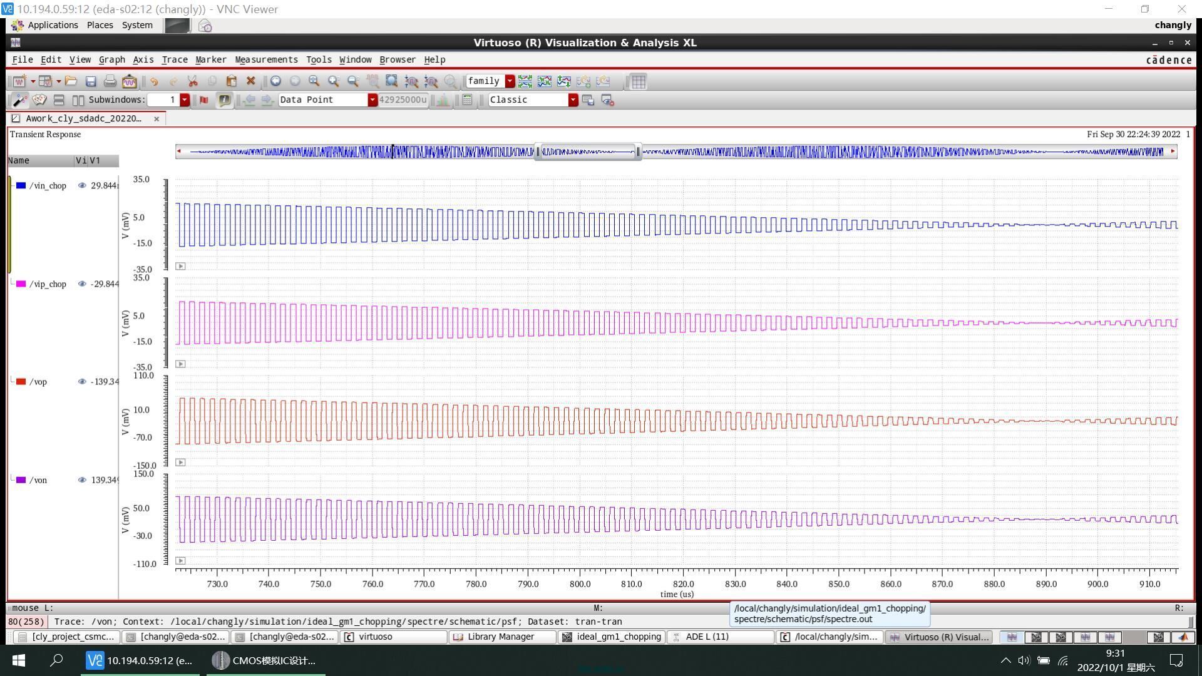
Task: Expand the /vin_chop strip play arrow
Action: click(180, 267)
